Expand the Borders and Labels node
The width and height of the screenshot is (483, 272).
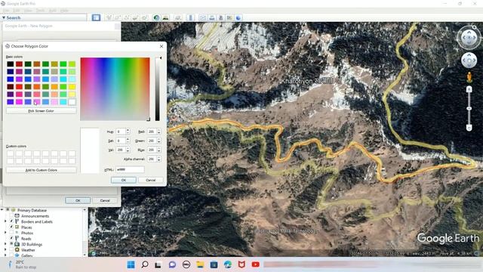tap(5, 221)
